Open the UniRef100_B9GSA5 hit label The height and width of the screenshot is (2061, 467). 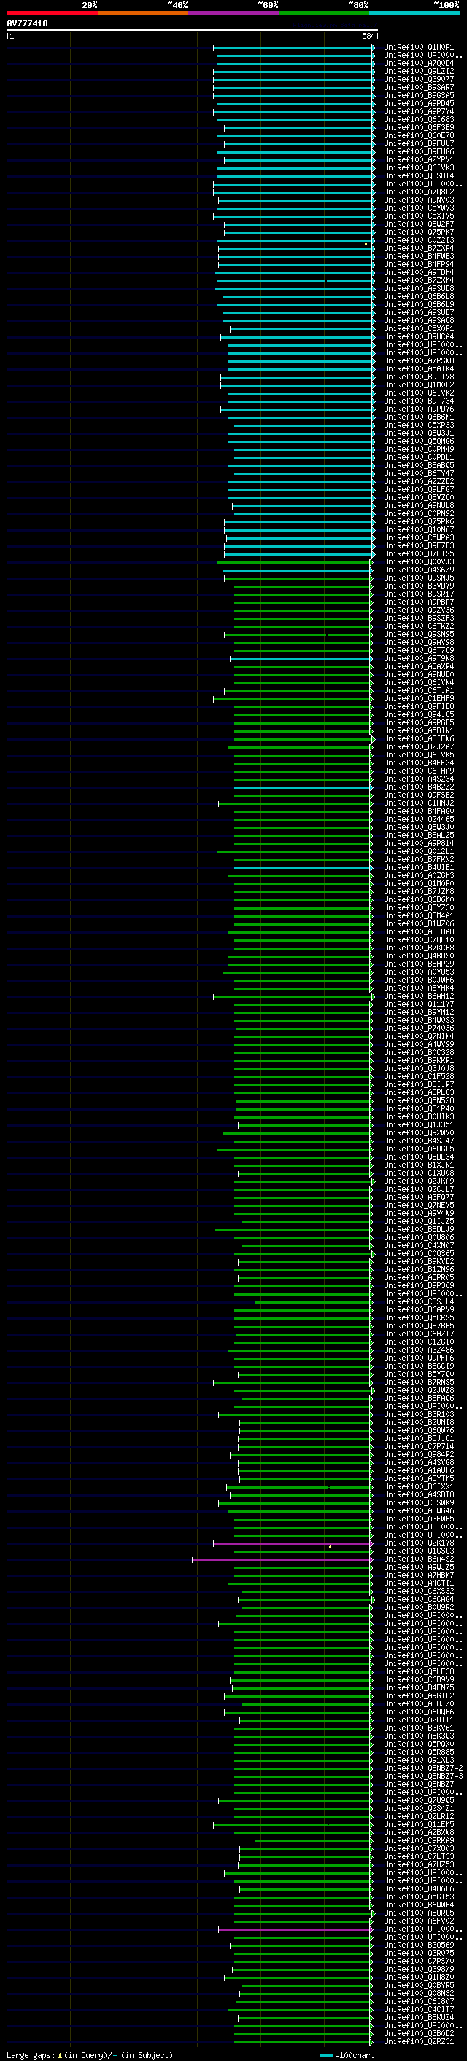[x=419, y=95]
